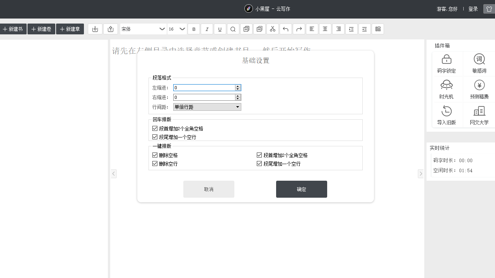Image resolution: width=495 pixels, height=278 pixels.
Task: Click the 新建书 new book button
Action: point(13,29)
